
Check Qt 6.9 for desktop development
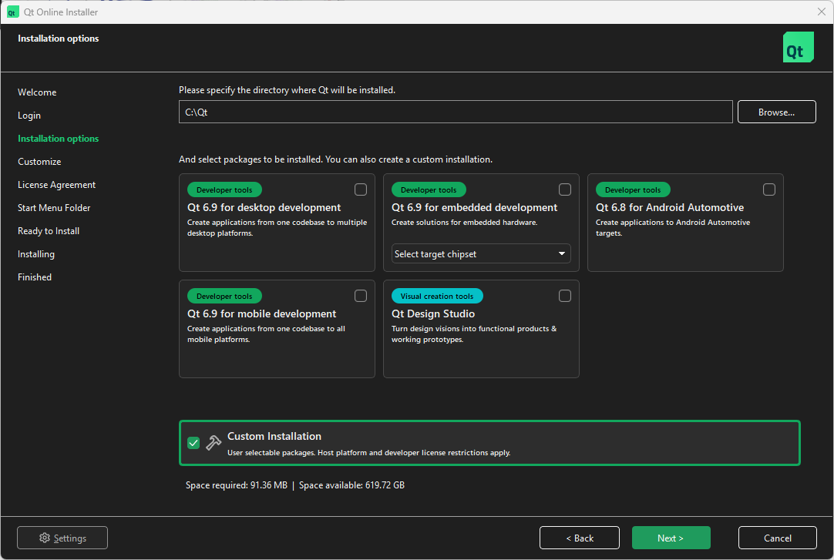[x=361, y=189]
